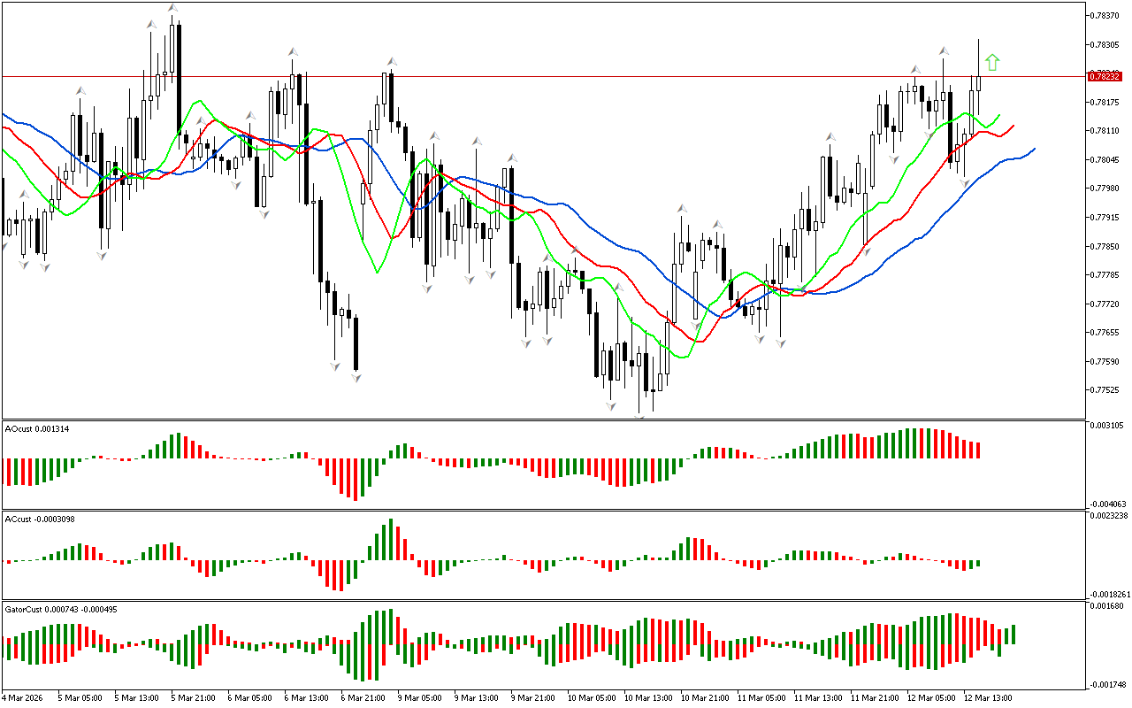Click the down fractal arrow below the chart's lowest candle
This screenshot has height=708, width=1132.
(x=639, y=416)
